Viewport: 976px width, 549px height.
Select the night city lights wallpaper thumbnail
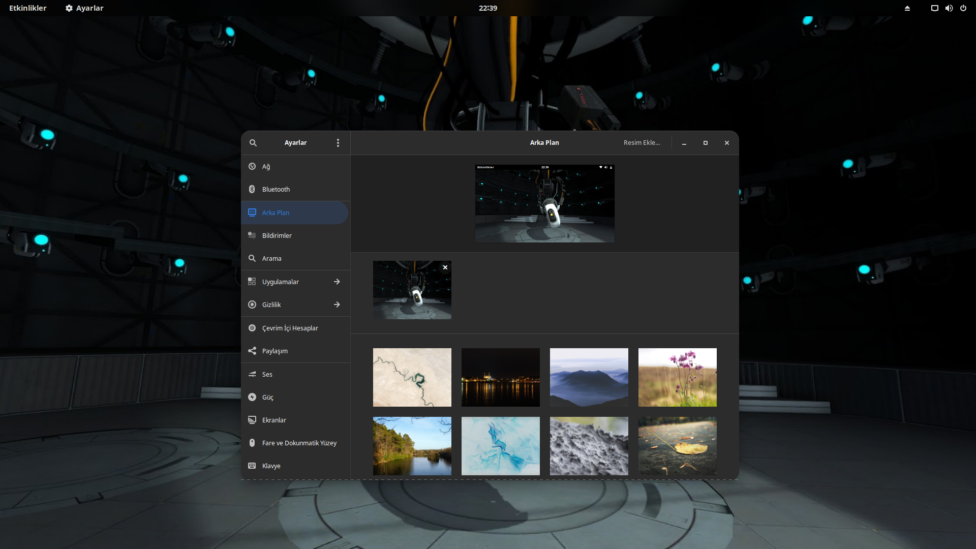[x=500, y=377]
